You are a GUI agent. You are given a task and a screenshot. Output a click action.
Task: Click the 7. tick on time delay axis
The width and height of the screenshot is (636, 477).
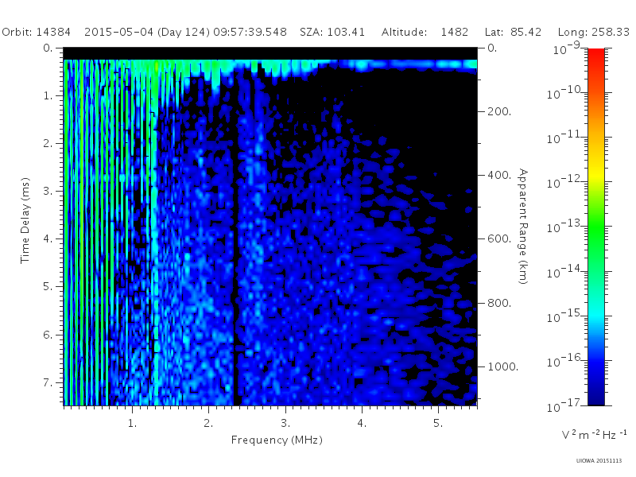tap(48, 382)
